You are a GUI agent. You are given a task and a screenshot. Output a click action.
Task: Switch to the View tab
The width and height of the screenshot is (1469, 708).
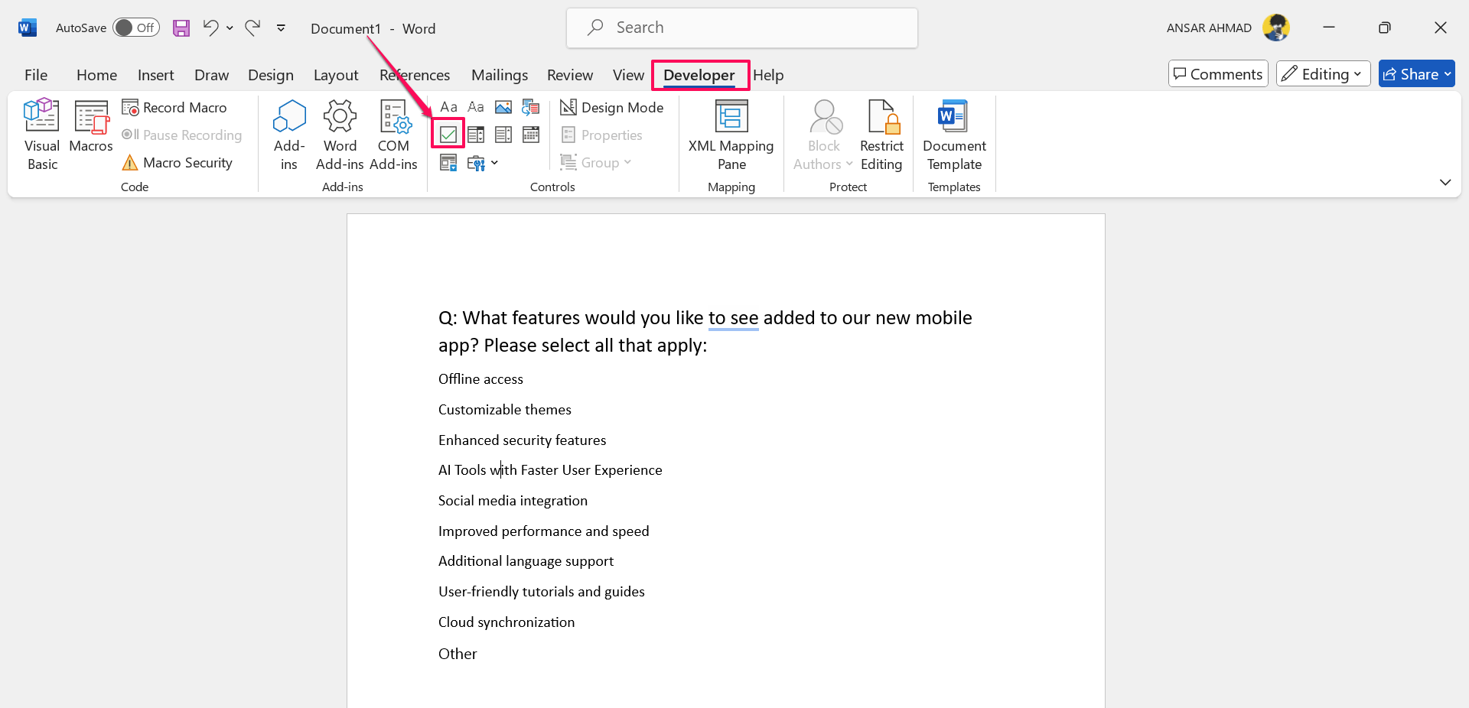(x=628, y=75)
